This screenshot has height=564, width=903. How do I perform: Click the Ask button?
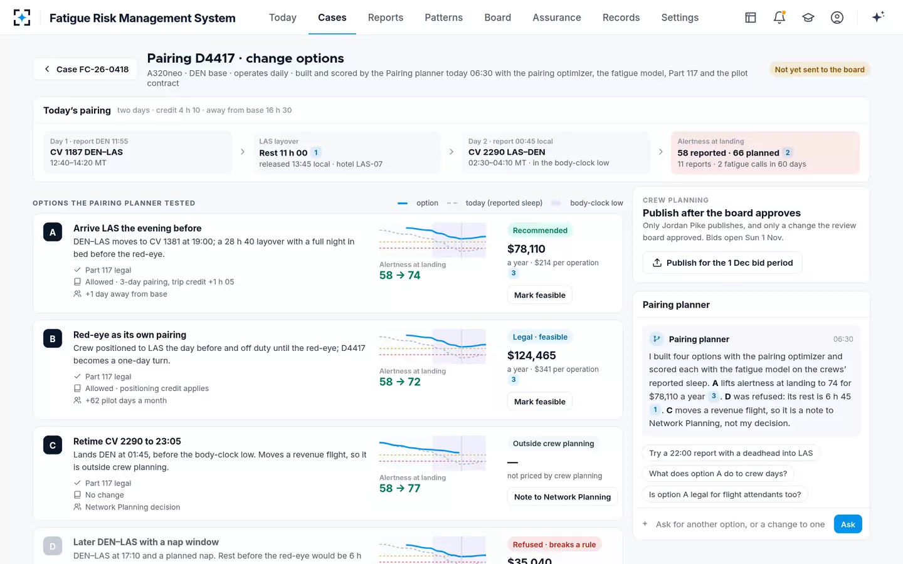coord(848,524)
